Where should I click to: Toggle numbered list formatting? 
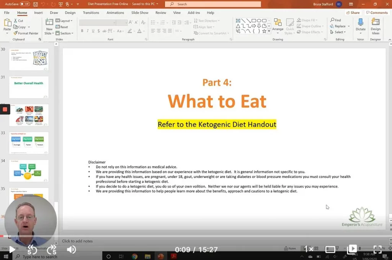(x=162, y=23)
